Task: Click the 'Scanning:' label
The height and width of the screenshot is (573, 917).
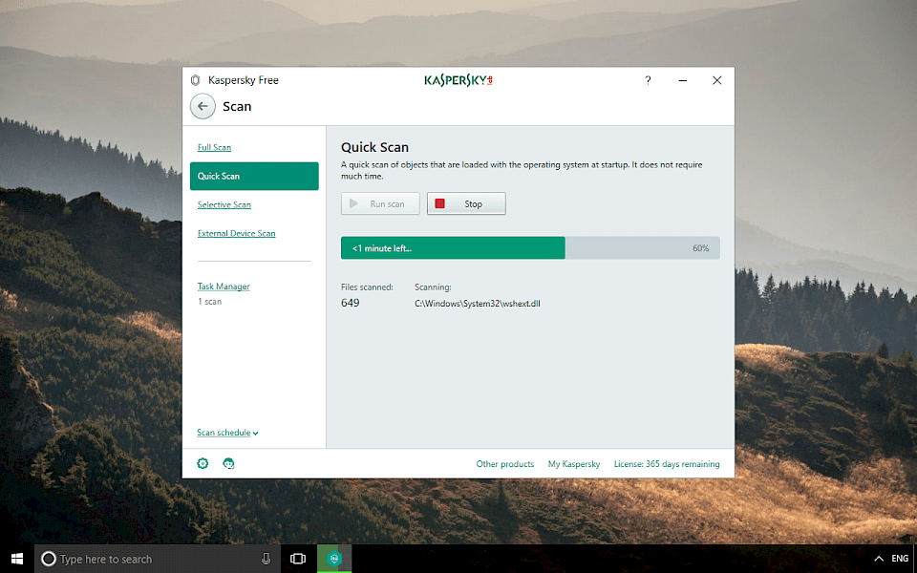Action: click(x=433, y=287)
